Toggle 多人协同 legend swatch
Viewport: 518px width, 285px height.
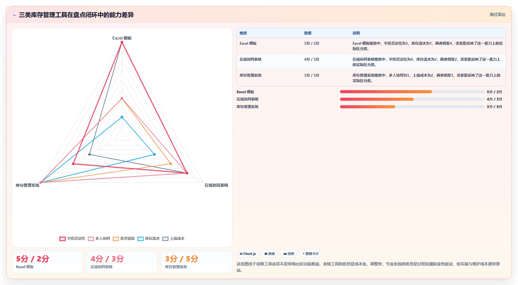[91, 239]
